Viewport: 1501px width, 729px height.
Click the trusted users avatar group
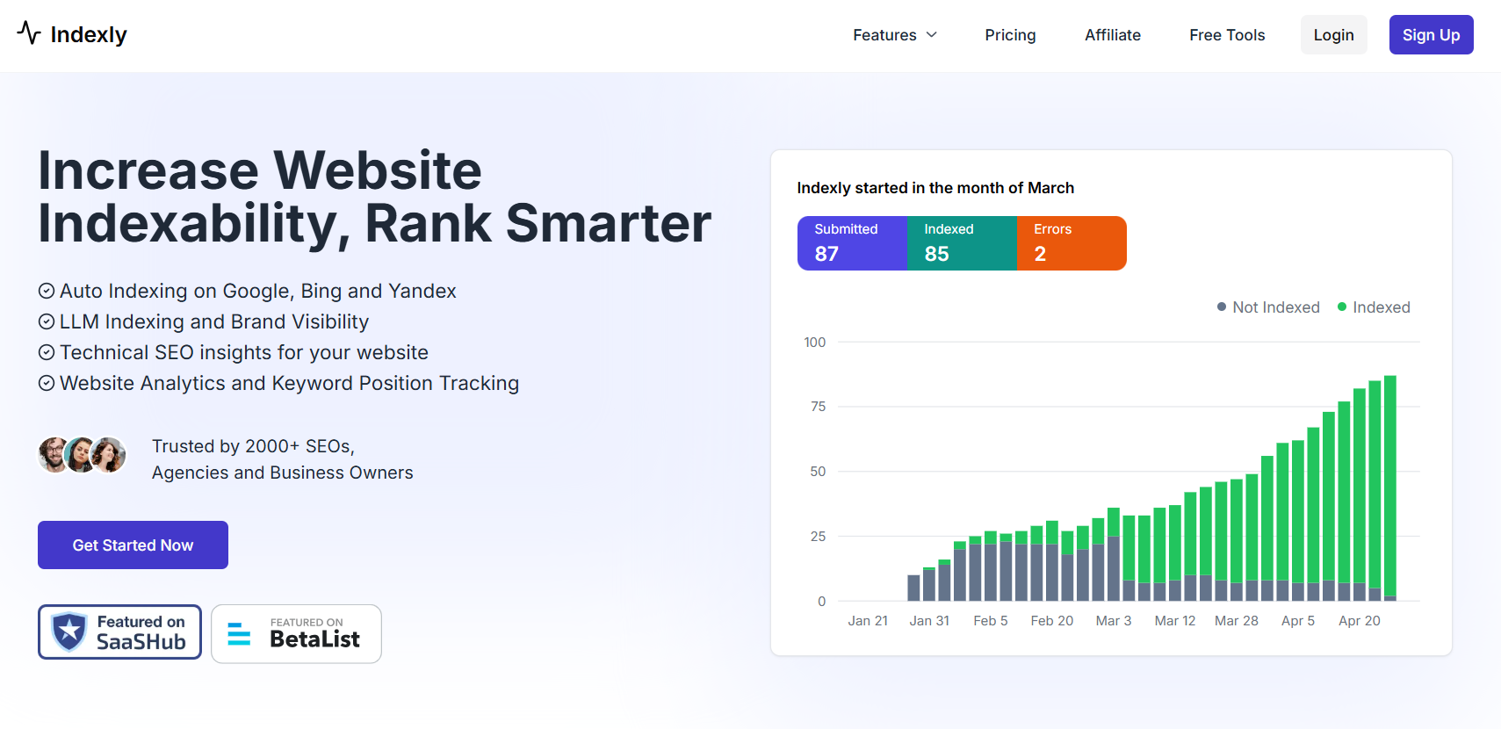click(83, 455)
